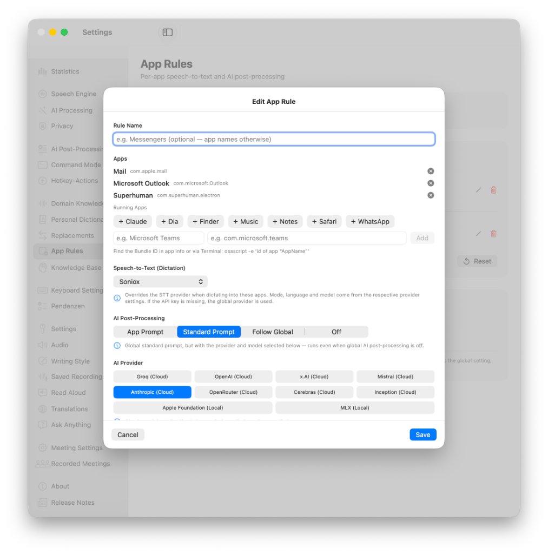Toggle the sidebar with toolbar icon

click(168, 32)
